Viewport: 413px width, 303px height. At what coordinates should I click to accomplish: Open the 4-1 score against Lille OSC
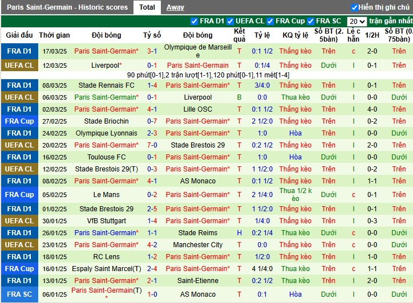click(x=152, y=109)
